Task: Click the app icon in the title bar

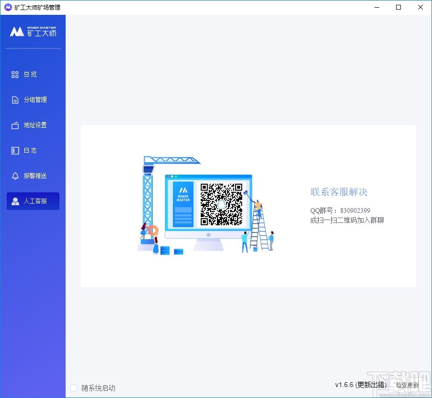Action: (x=7, y=7)
